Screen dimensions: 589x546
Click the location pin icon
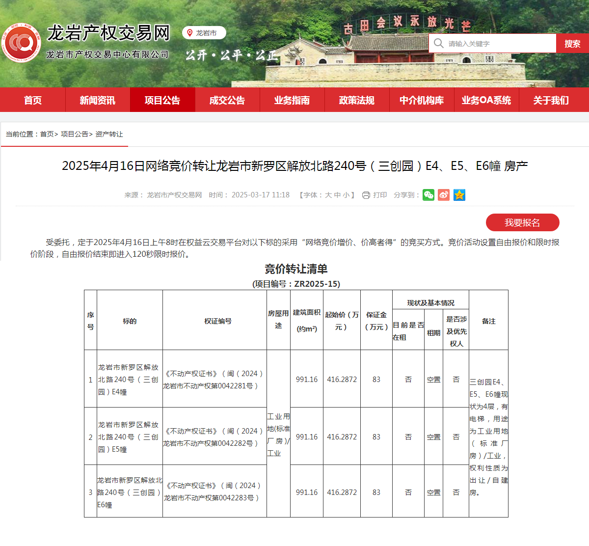189,33
